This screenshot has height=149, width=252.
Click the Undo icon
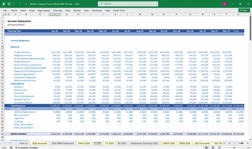pos(14,4)
